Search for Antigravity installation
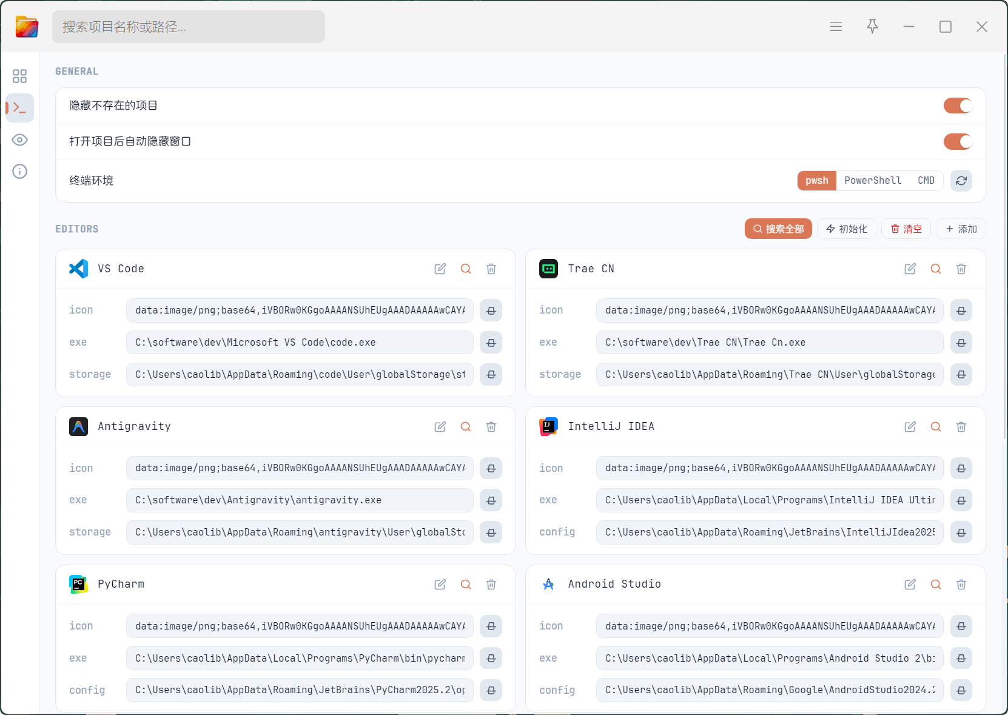Viewport: 1008px width, 715px height. (466, 427)
